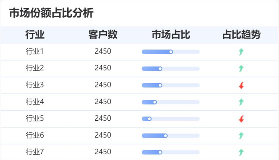The height and width of the screenshot is (160, 279).
Task: Click the 市场份额占比分析 title
Action: 51,13
